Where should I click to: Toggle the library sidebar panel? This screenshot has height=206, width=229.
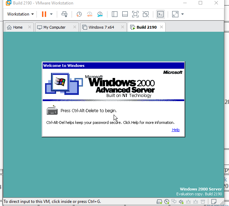(x=115, y=14)
